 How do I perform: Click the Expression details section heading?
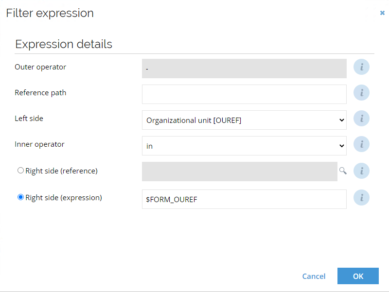point(64,44)
